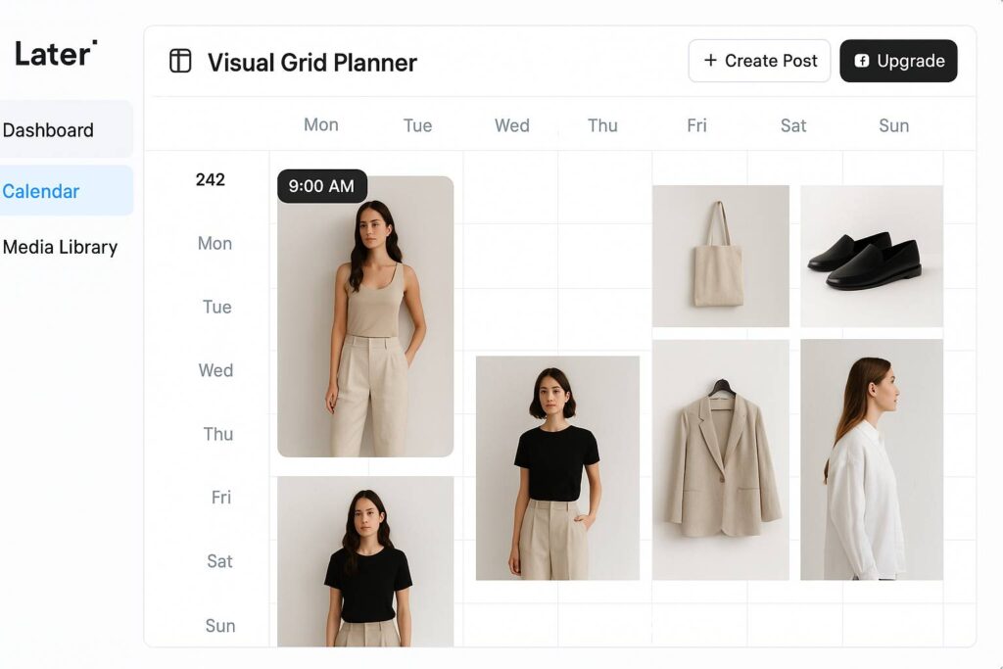The image size is (1003, 669).
Task: Open the black loafers post
Action: click(871, 257)
